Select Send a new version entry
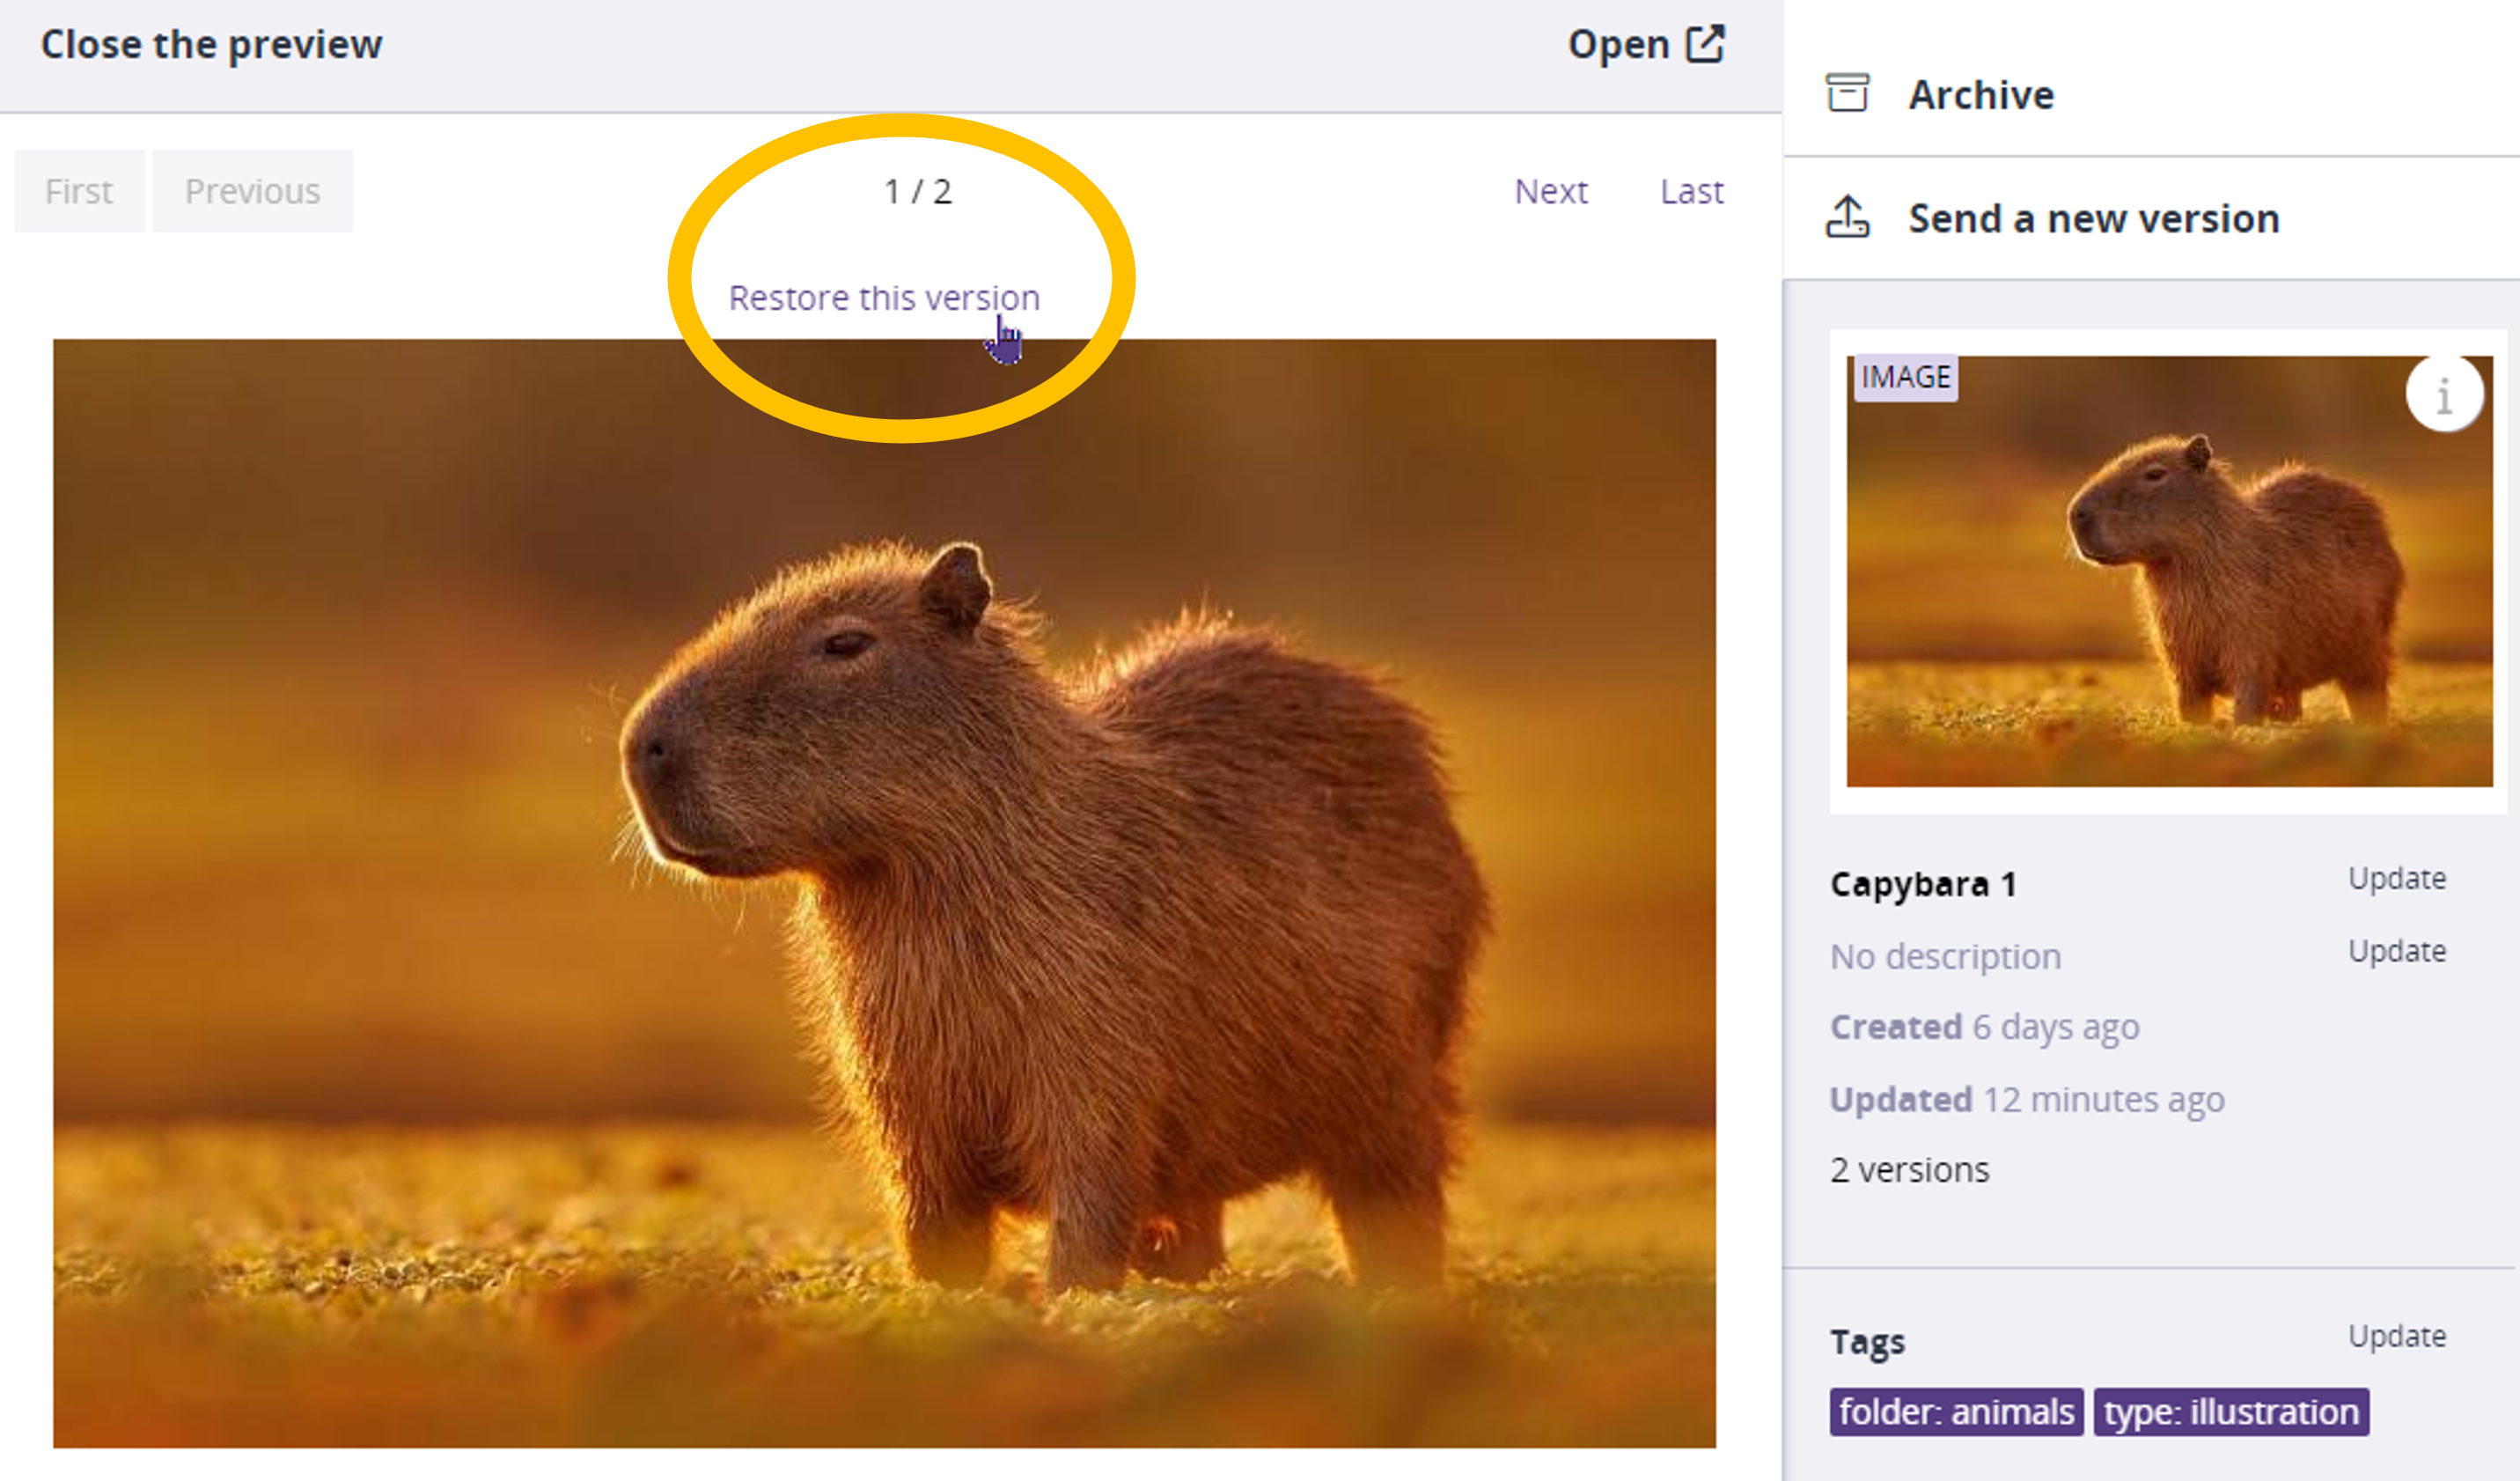Viewport: 2520px width, 1481px height. coord(2093,218)
